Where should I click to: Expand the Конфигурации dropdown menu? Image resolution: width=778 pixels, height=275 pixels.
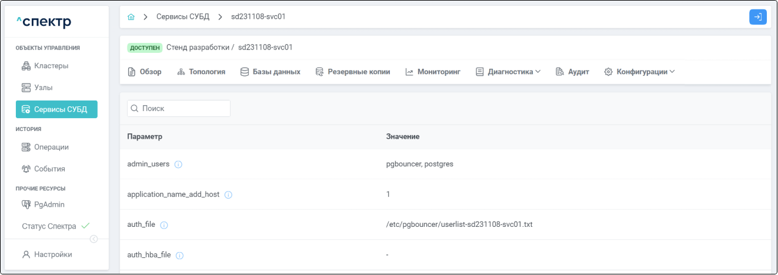point(639,72)
